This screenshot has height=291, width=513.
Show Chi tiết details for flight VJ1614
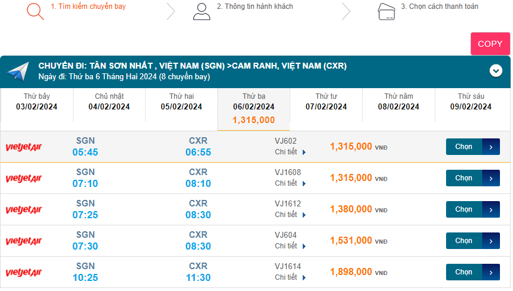click(290, 277)
